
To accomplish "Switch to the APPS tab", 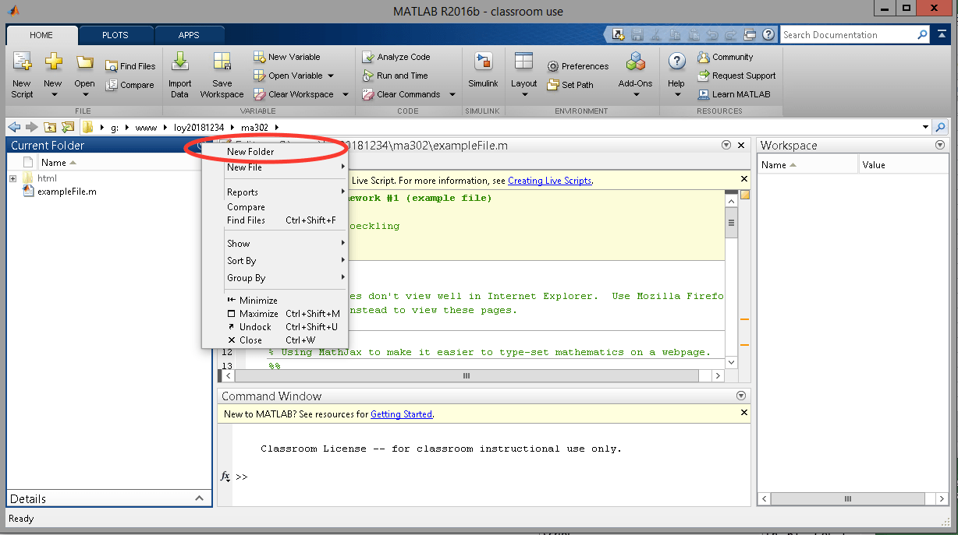I will coord(189,35).
